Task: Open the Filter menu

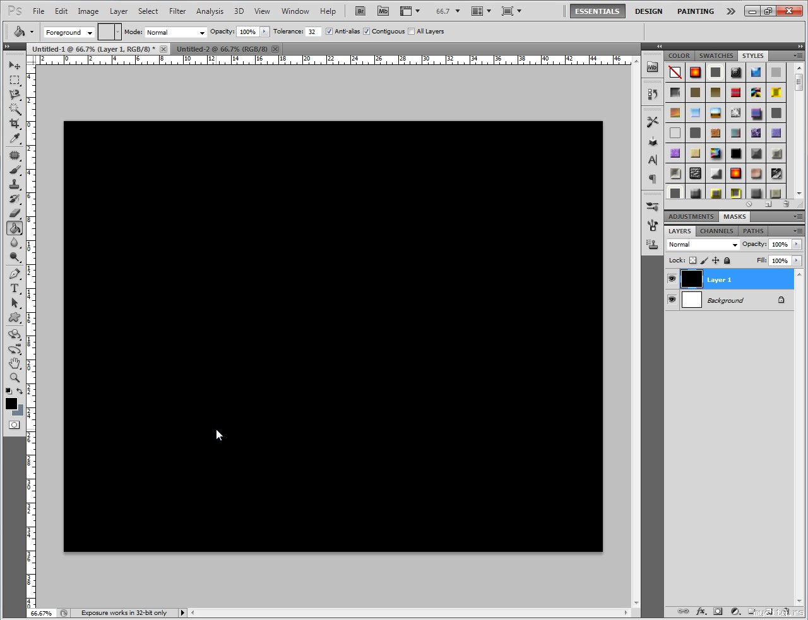Action: (x=177, y=11)
